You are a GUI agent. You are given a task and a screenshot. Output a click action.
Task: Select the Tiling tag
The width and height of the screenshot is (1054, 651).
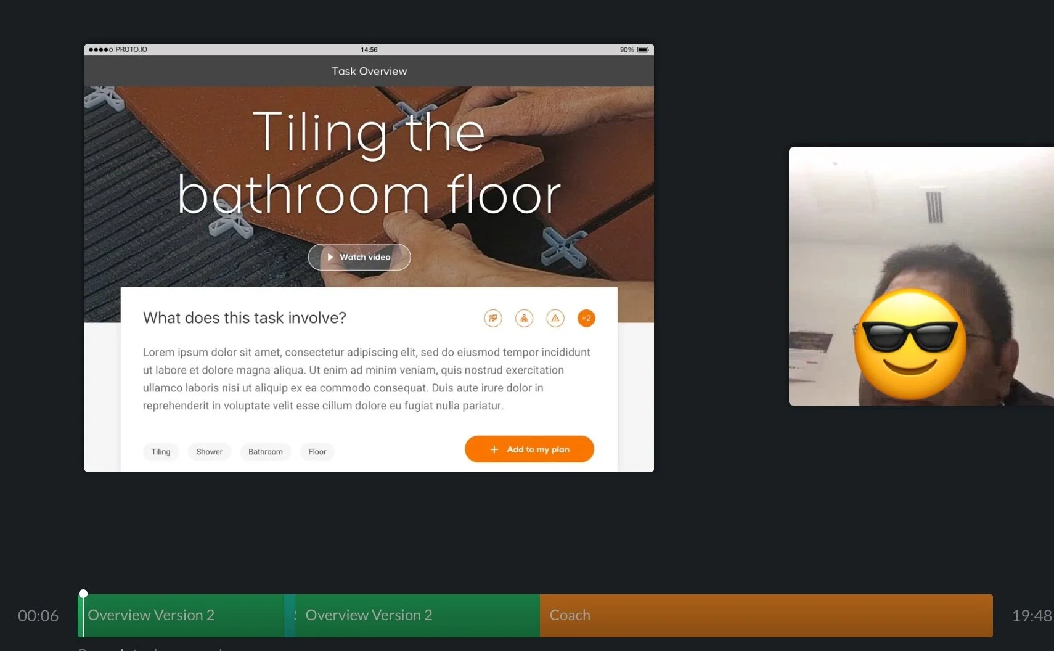click(x=161, y=452)
